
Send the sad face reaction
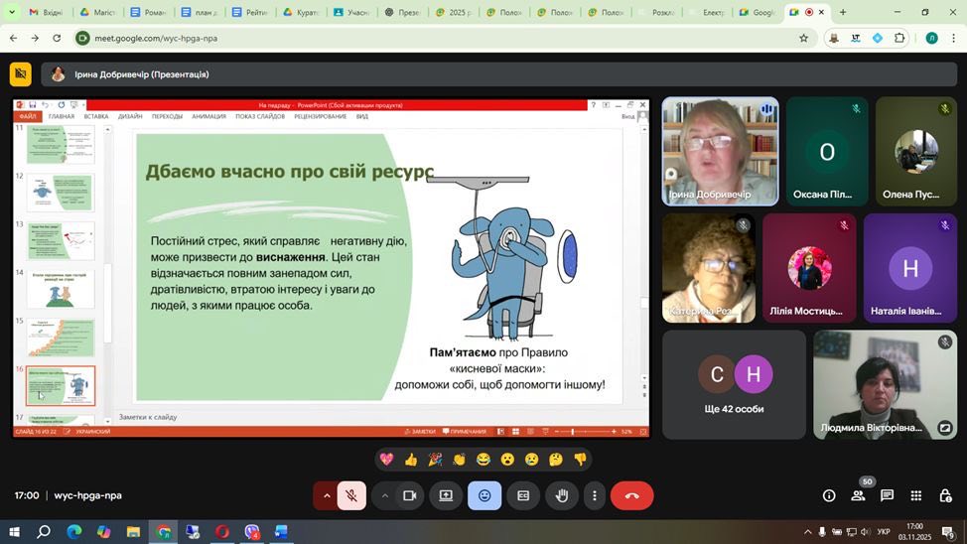(x=531, y=459)
